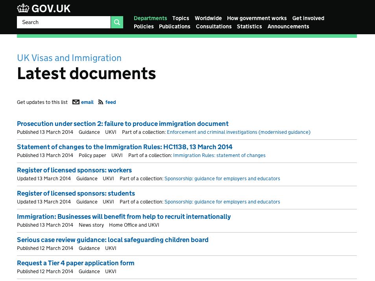375x281 pixels.
Task: Open the Consultations navigation link
Action: (214, 26)
